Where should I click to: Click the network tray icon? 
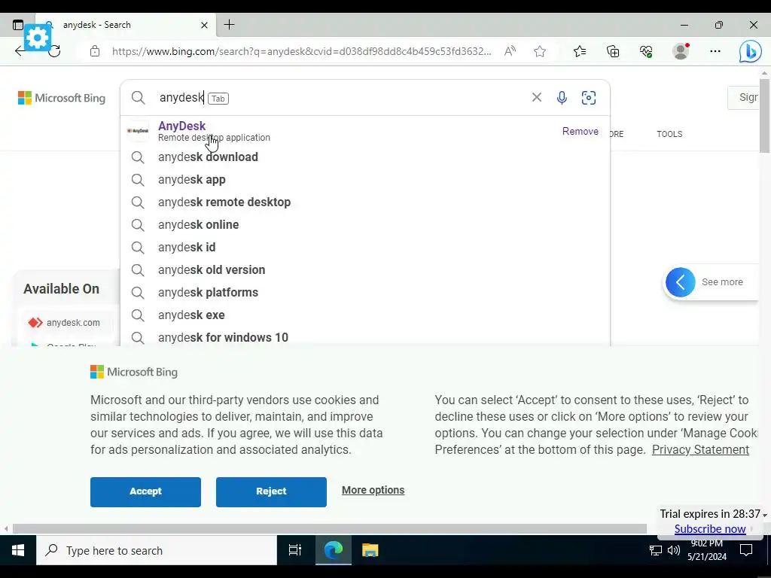tap(656, 550)
